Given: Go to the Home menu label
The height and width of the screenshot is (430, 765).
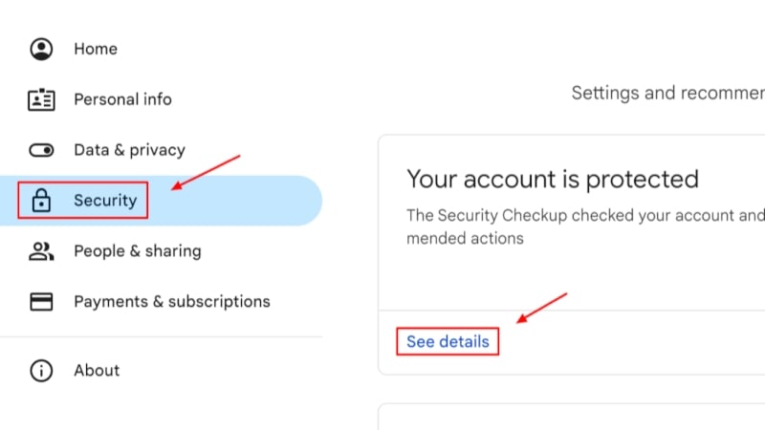Looking at the screenshot, I should [x=96, y=49].
